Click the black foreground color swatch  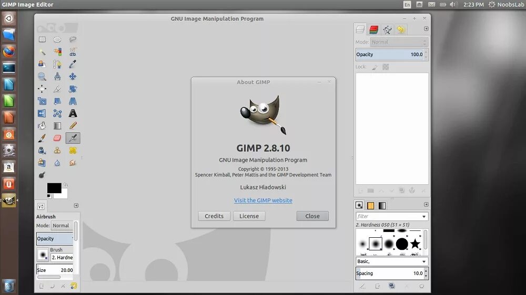(x=54, y=188)
